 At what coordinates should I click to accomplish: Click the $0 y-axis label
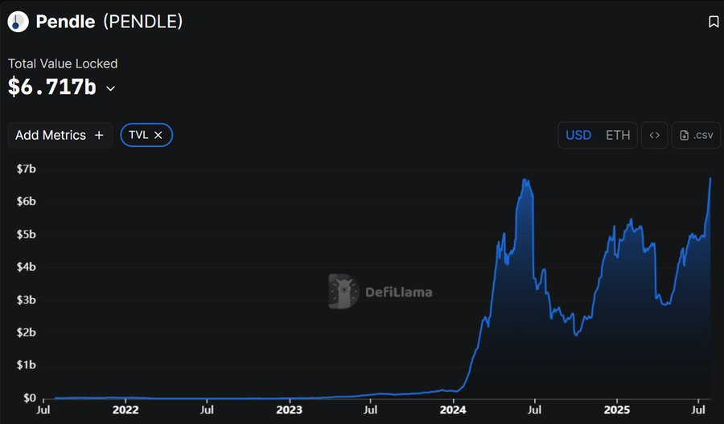pyautogui.click(x=29, y=397)
